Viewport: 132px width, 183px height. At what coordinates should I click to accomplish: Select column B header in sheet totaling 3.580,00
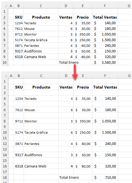(x=19, y=6)
